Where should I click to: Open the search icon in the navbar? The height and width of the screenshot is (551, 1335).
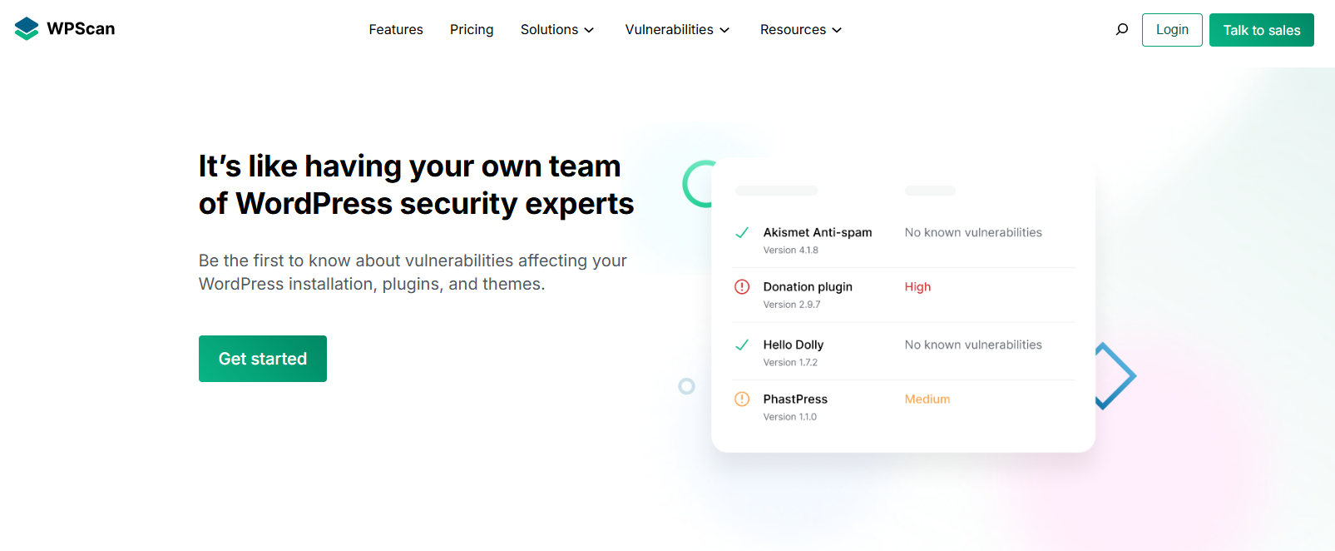pyautogui.click(x=1121, y=29)
